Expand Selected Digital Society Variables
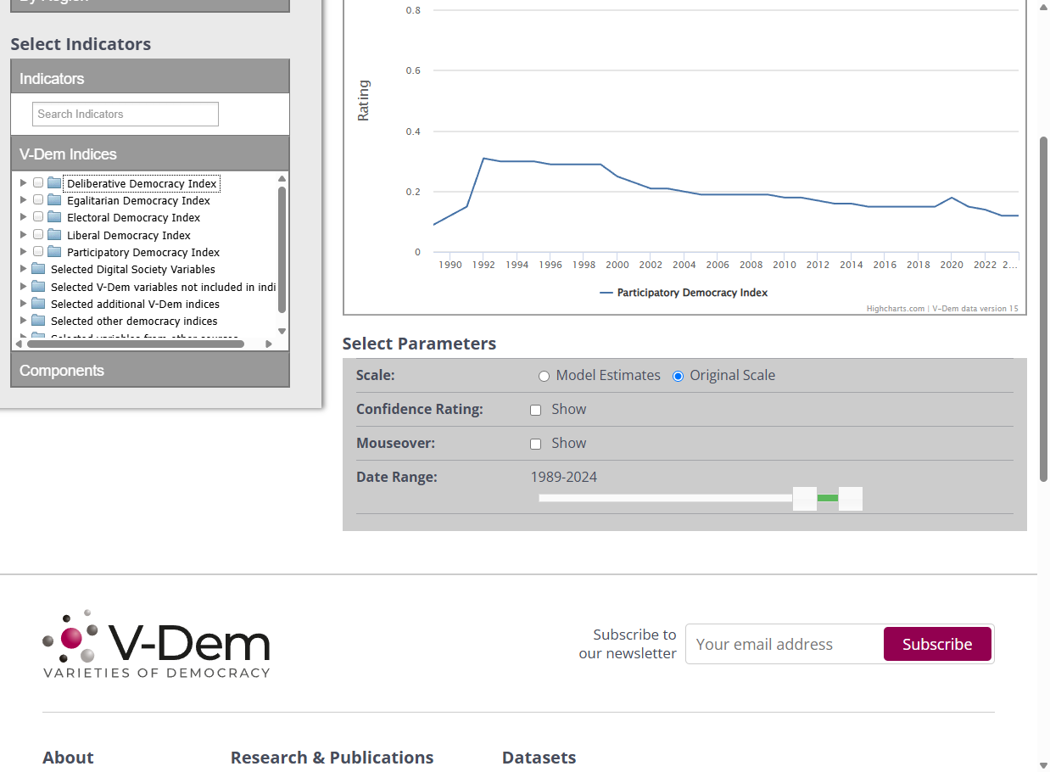The image size is (1050, 772). point(23,269)
